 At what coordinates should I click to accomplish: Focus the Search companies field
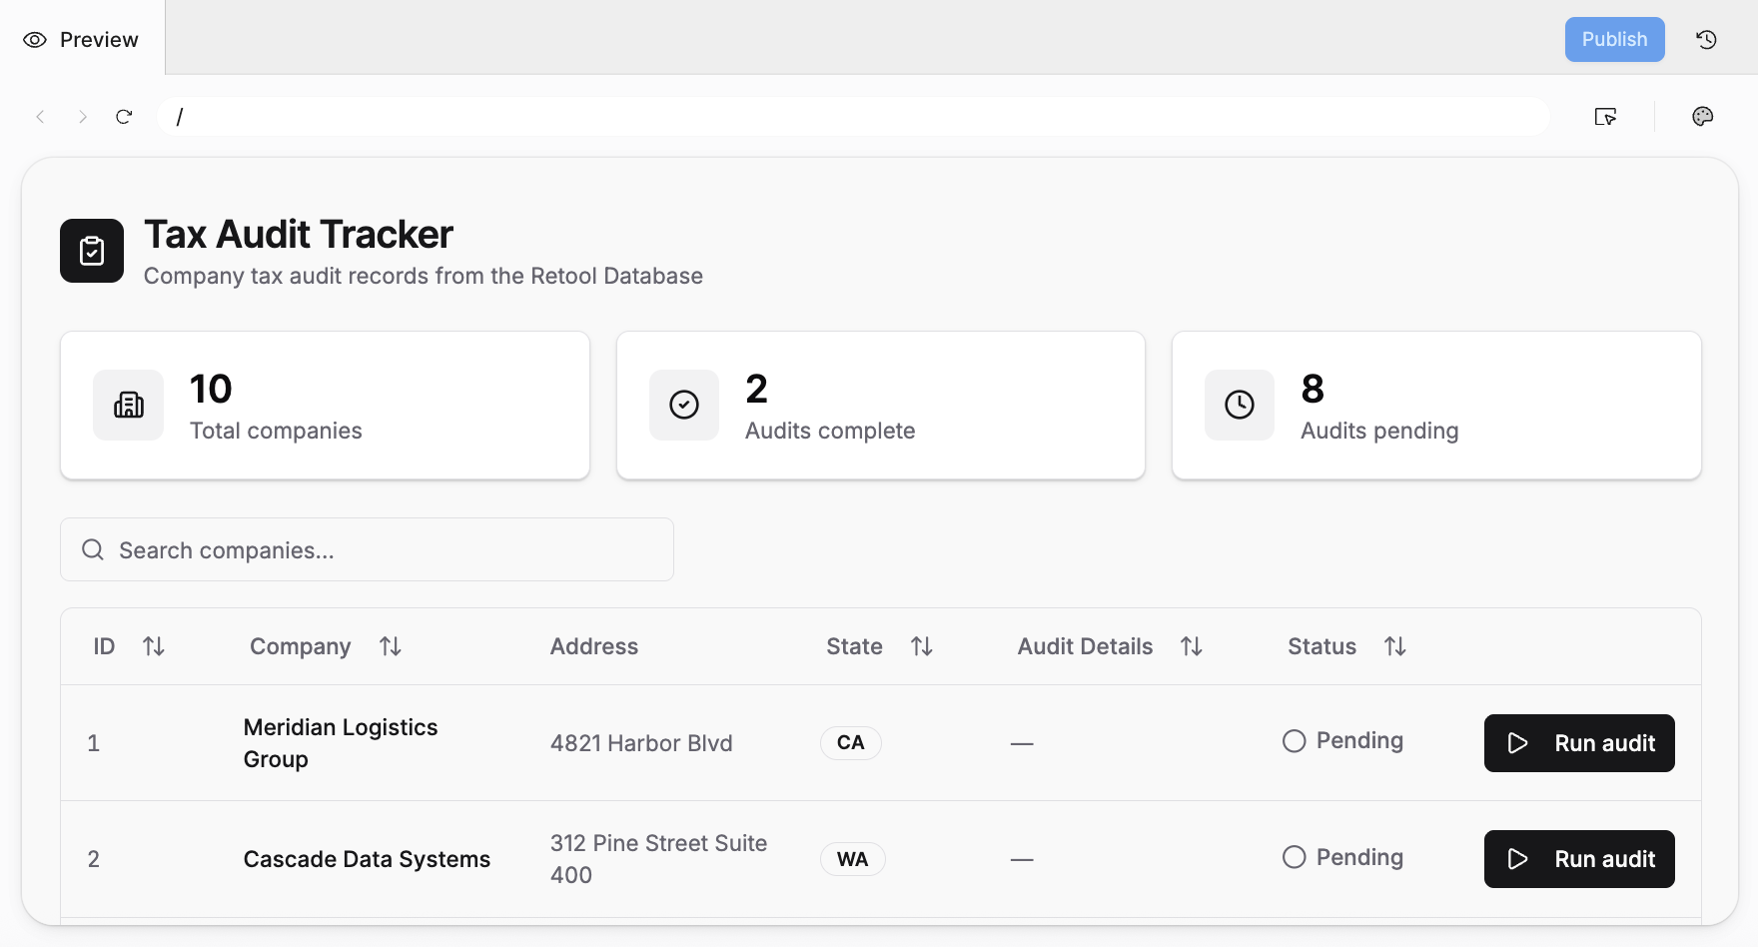coord(367,549)
